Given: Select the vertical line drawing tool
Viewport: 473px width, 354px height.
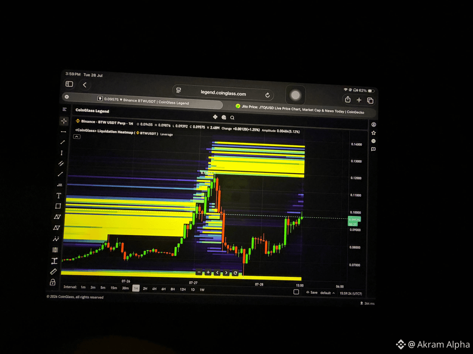Looking at the screenshot, I should [62, 153].
